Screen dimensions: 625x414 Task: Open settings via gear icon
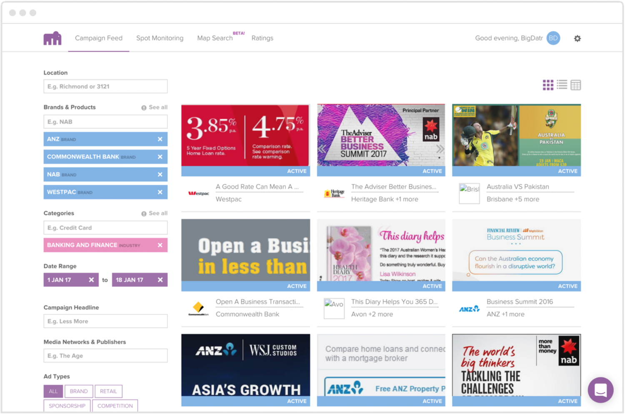[x=577, y=38]
